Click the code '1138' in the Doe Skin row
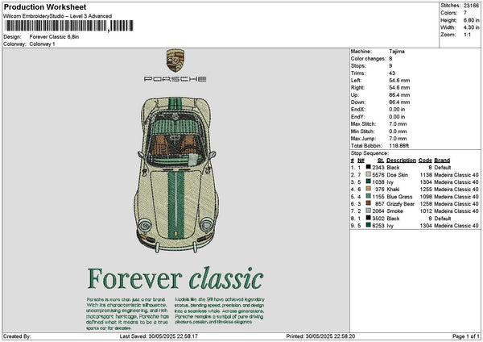The image size is (483, 342). (x=426, y=175)
